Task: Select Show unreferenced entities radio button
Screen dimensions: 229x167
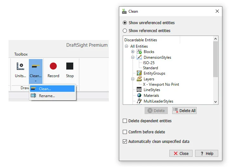Action: [x=125, y=23]
